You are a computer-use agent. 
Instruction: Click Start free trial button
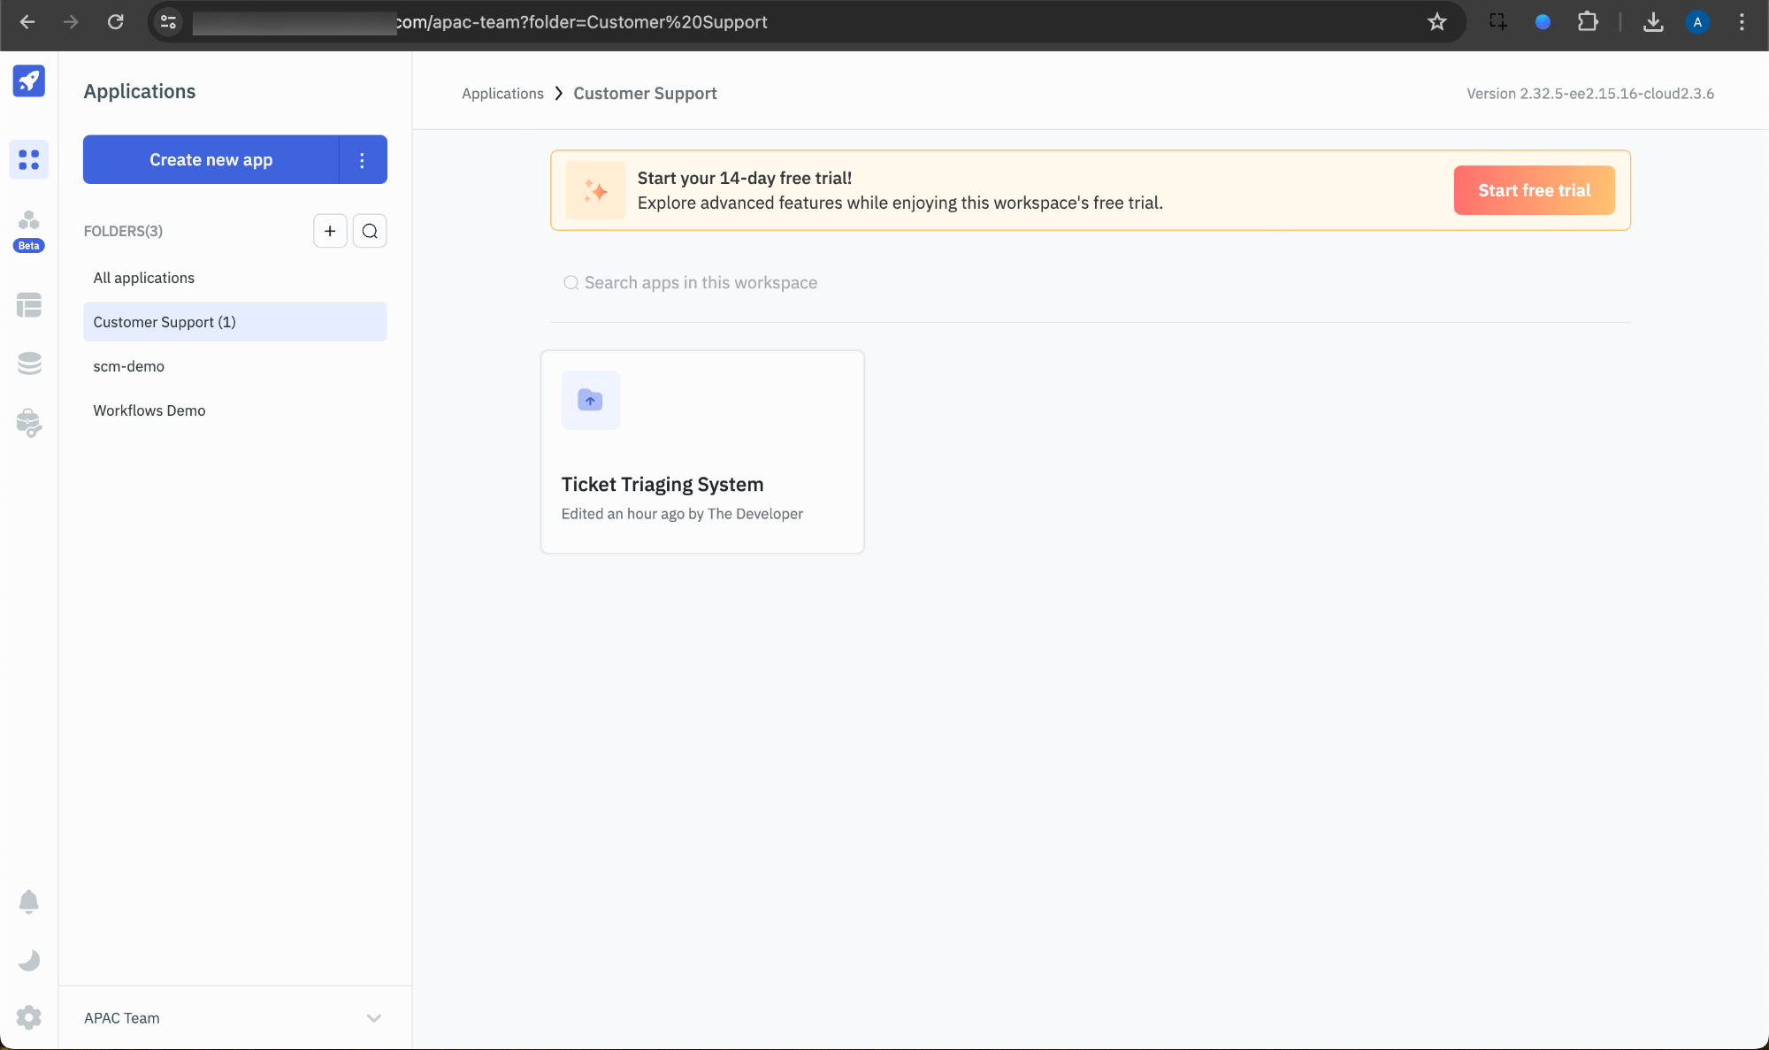1535,190
